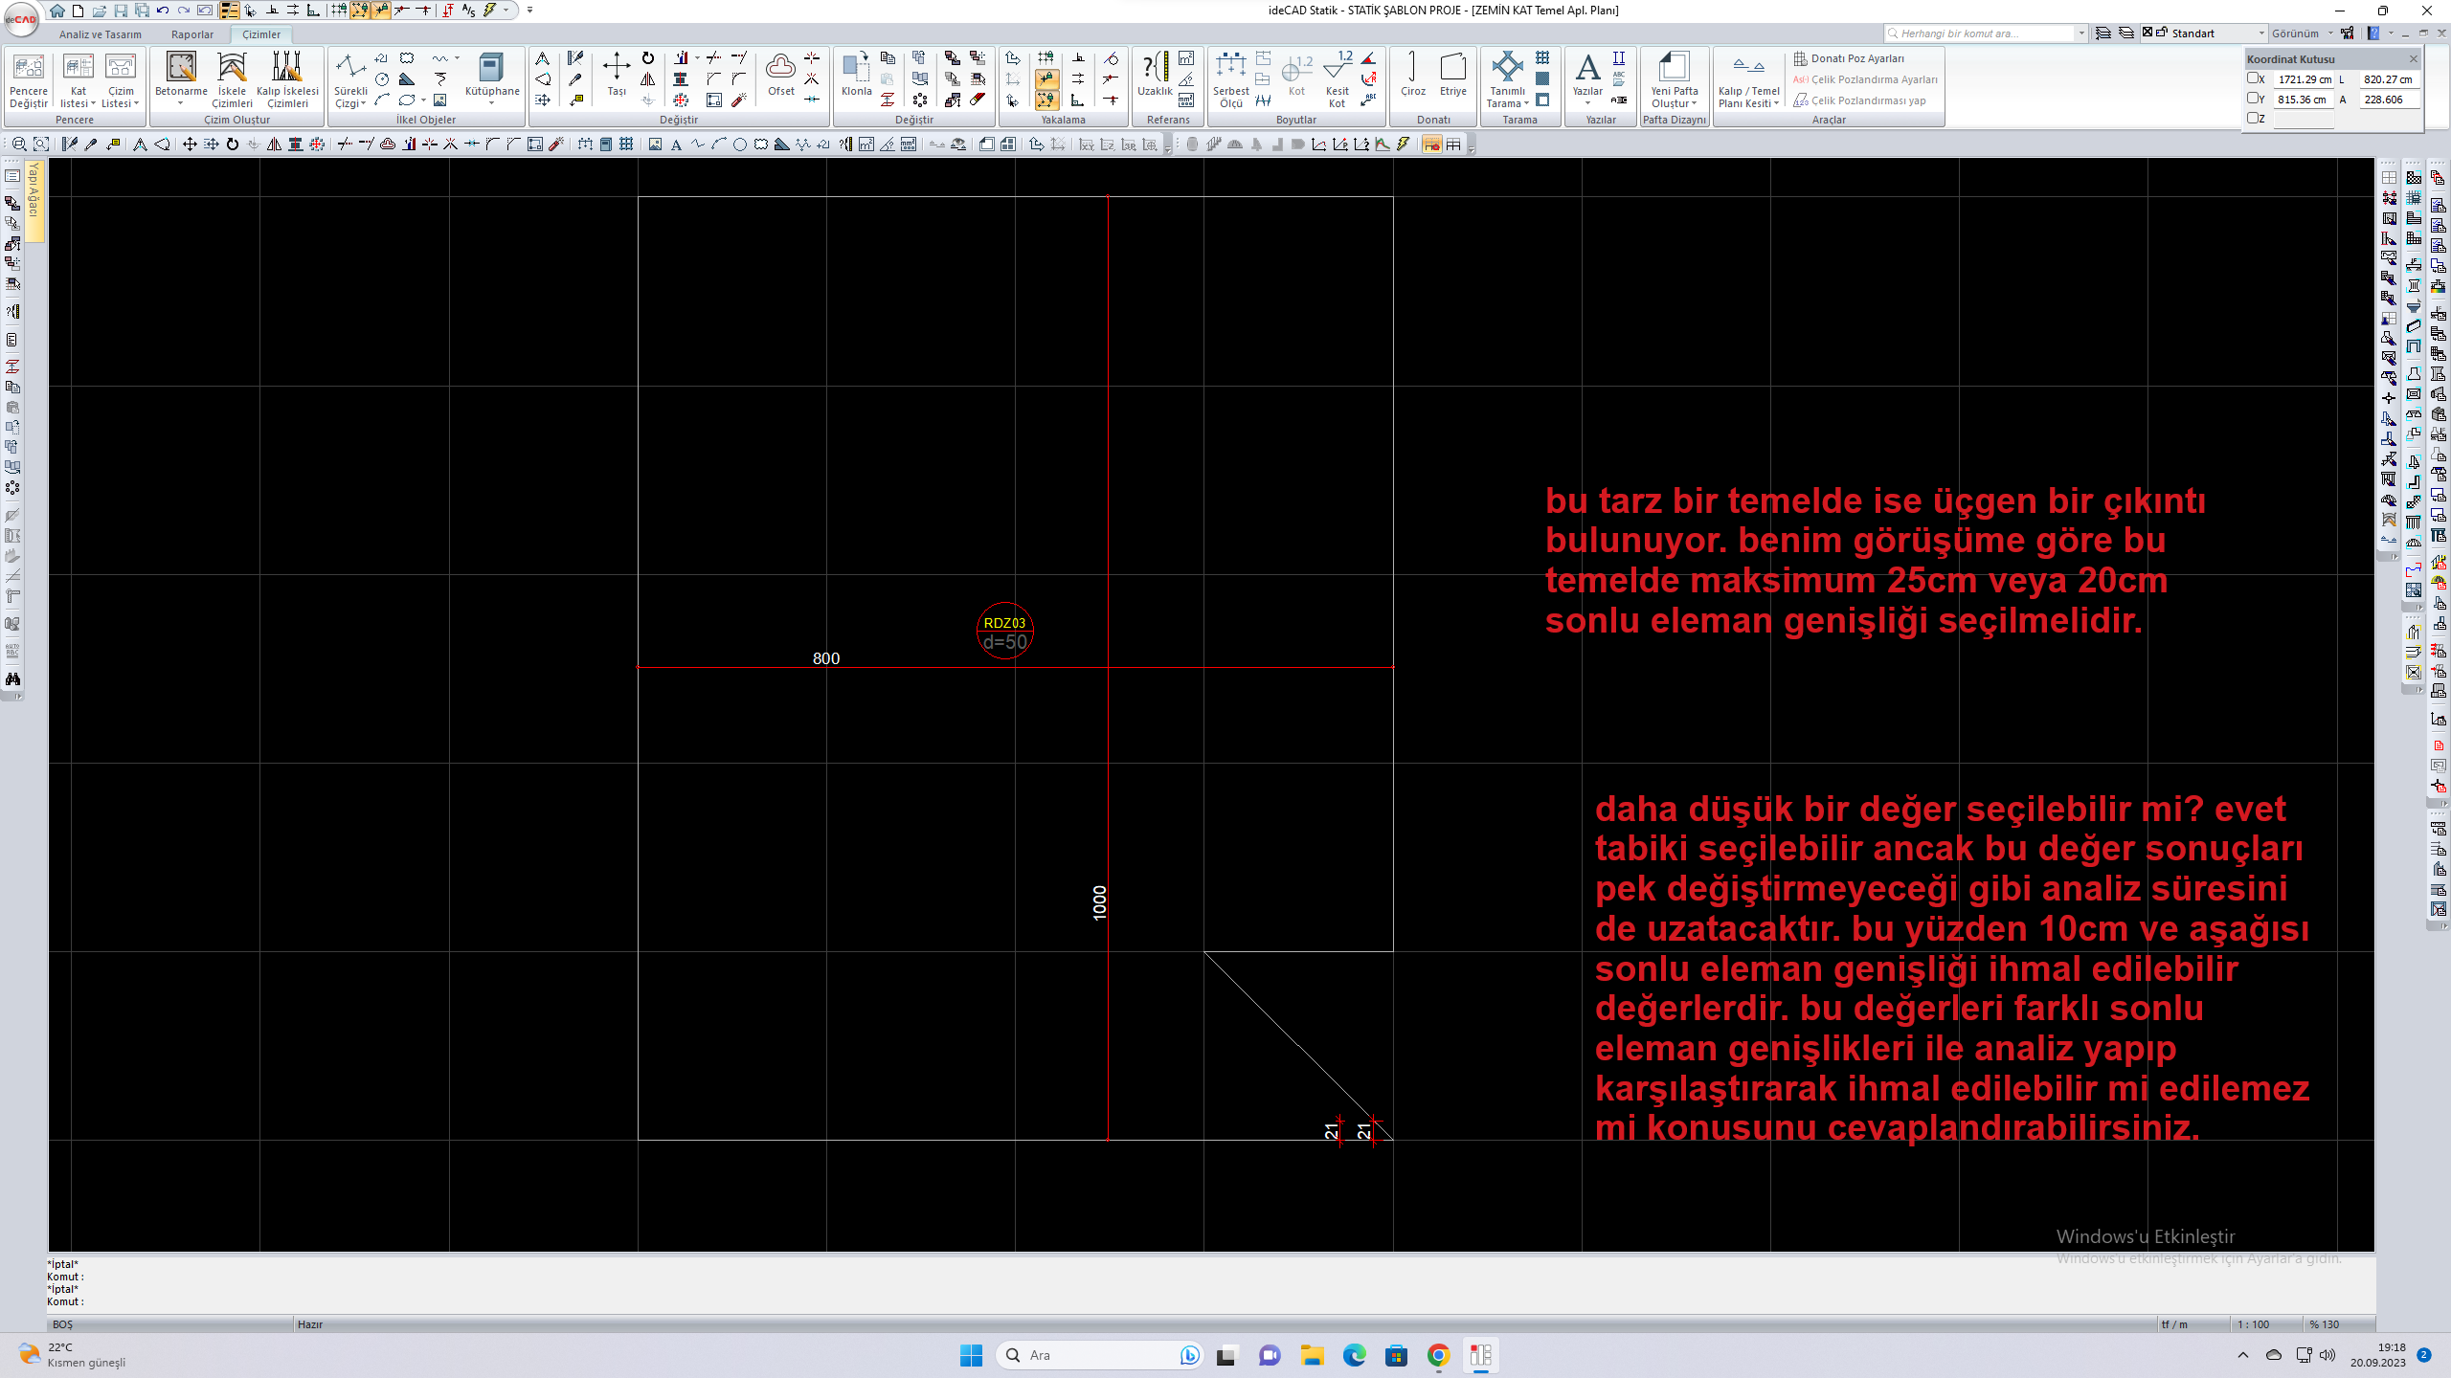
Task: Open File Explorer from taskbar
Action: point(1312,1355)
